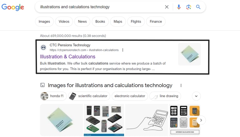
Task: Switch to the Videos filter
Action: tap(64, 22)
